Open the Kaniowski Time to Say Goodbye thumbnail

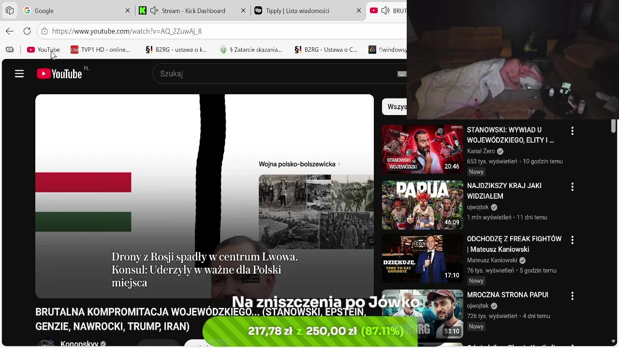pos(423,259)
